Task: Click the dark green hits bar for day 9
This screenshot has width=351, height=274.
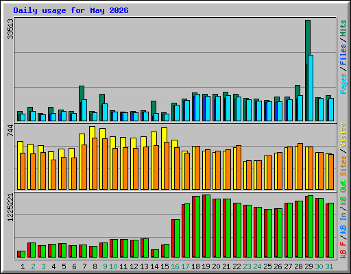Action: coord(102,99)
